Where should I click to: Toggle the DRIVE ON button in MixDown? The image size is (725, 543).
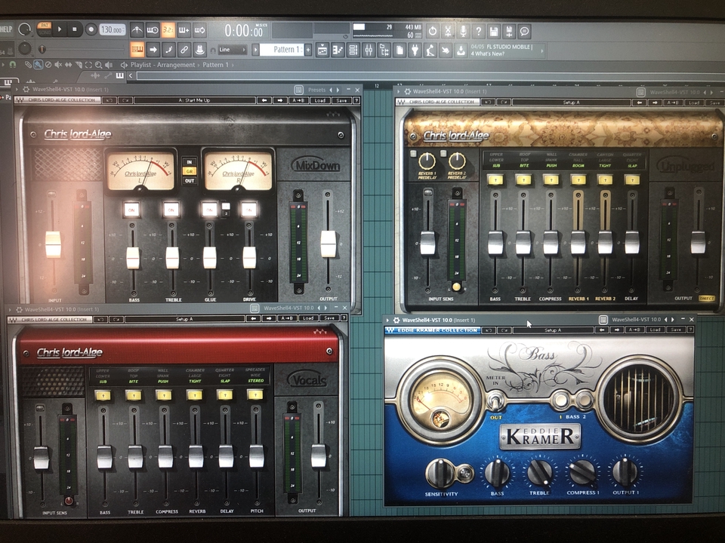coord(248,210)
